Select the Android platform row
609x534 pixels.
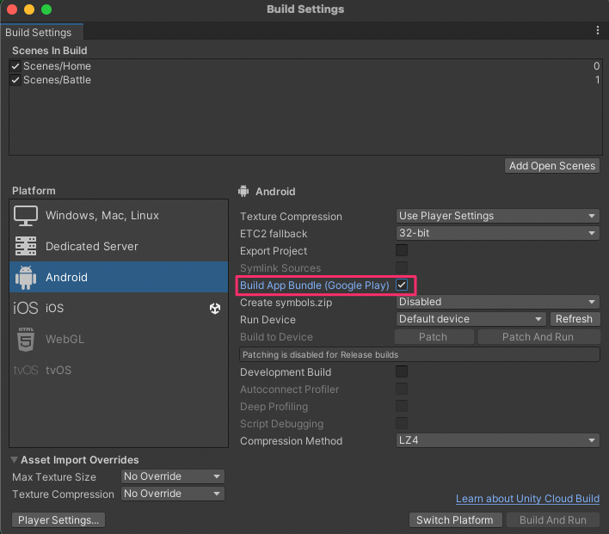pos(119,277)
